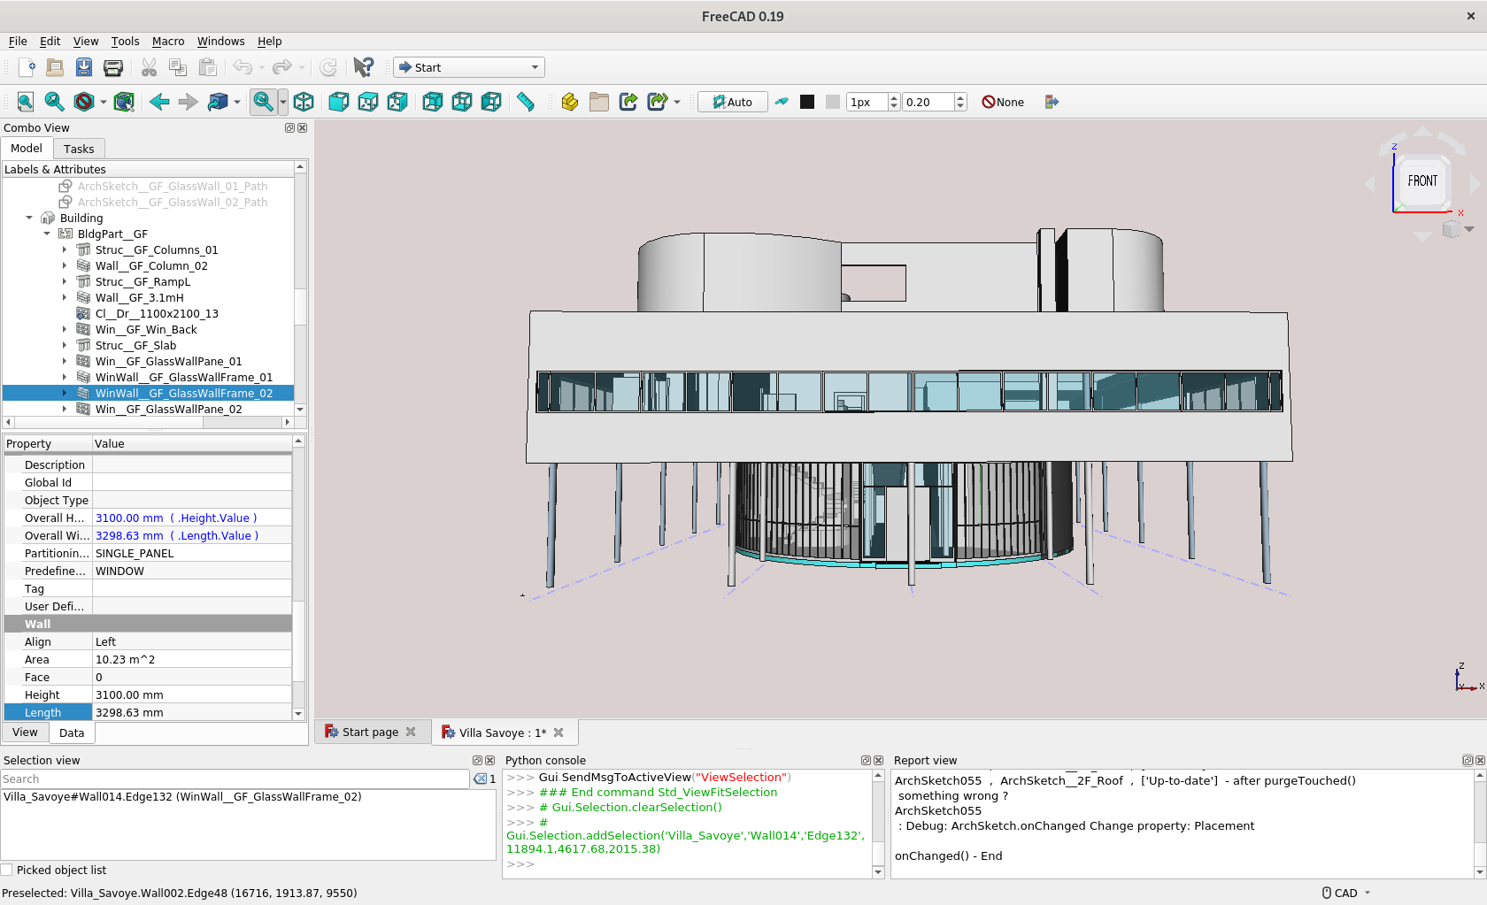This screenshot has width=1487, height=905.
Task: Click the Go to linked object icon
Action: (218, 102)
